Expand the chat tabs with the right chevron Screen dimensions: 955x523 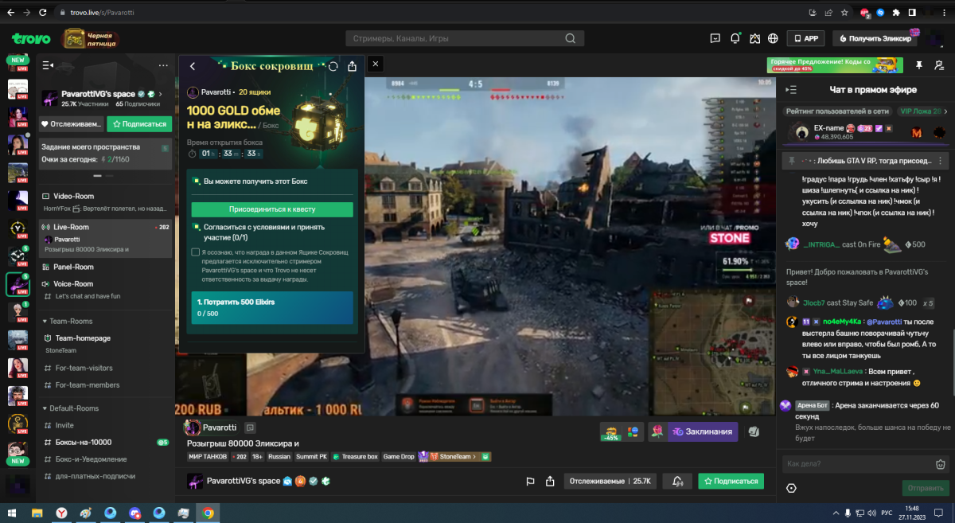click(x=947, y=111)
